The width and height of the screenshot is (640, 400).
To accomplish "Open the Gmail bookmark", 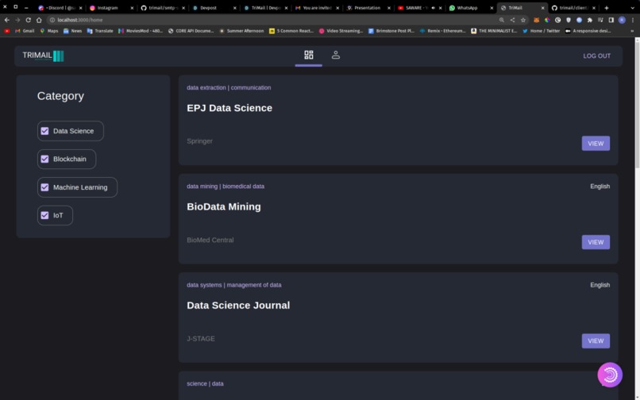I will tap(25, 31).
